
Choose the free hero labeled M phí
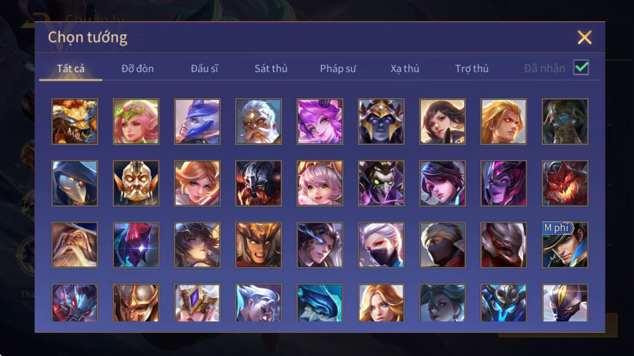pyautogui.click(x=565, y=245)
